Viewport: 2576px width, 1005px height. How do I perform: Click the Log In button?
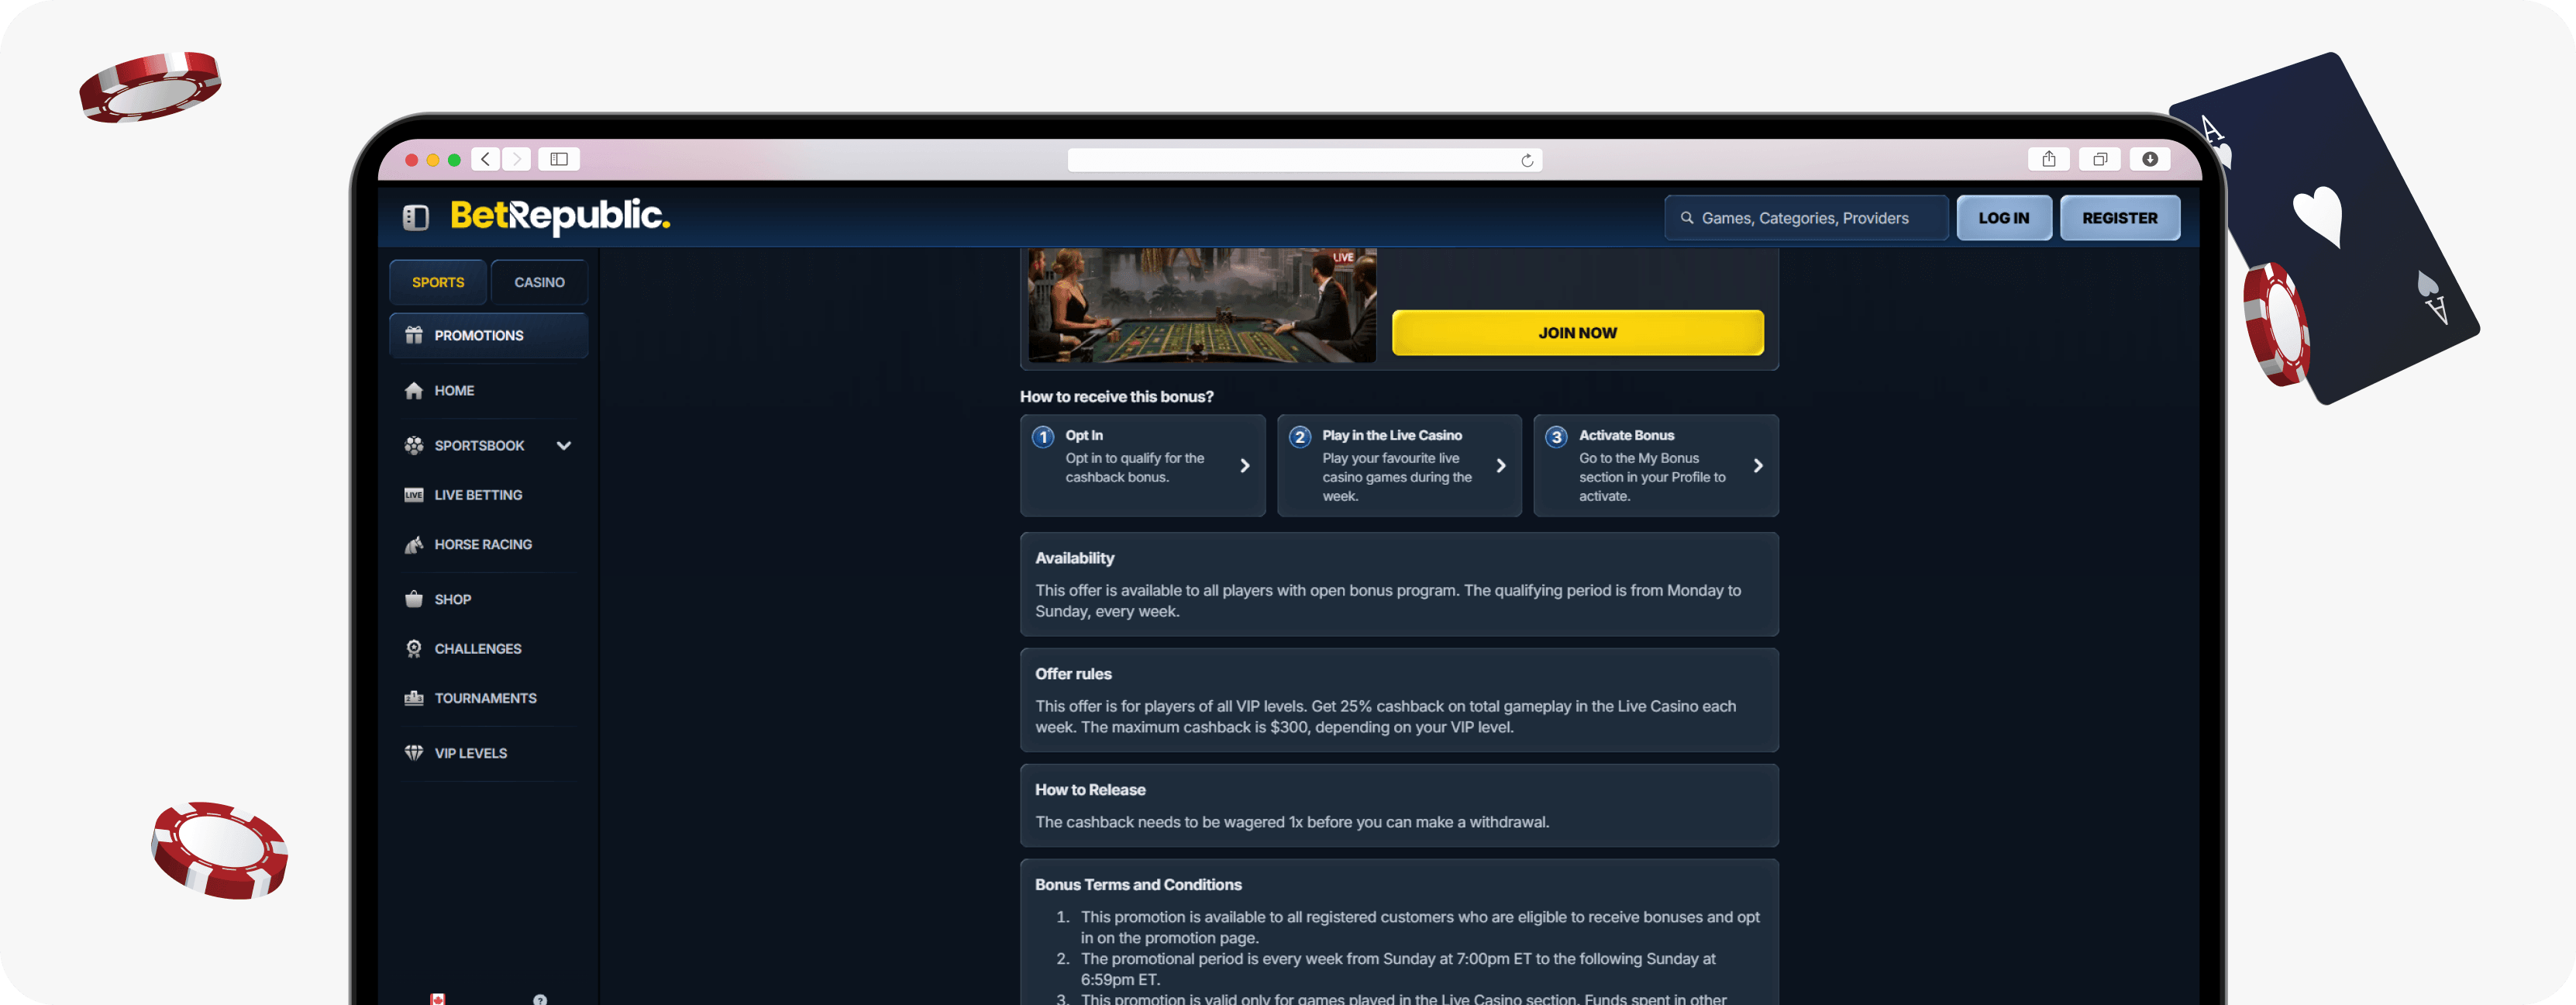[2004, 217]
